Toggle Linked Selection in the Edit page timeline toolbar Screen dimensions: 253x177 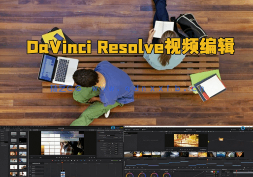(x=85, y=160)
